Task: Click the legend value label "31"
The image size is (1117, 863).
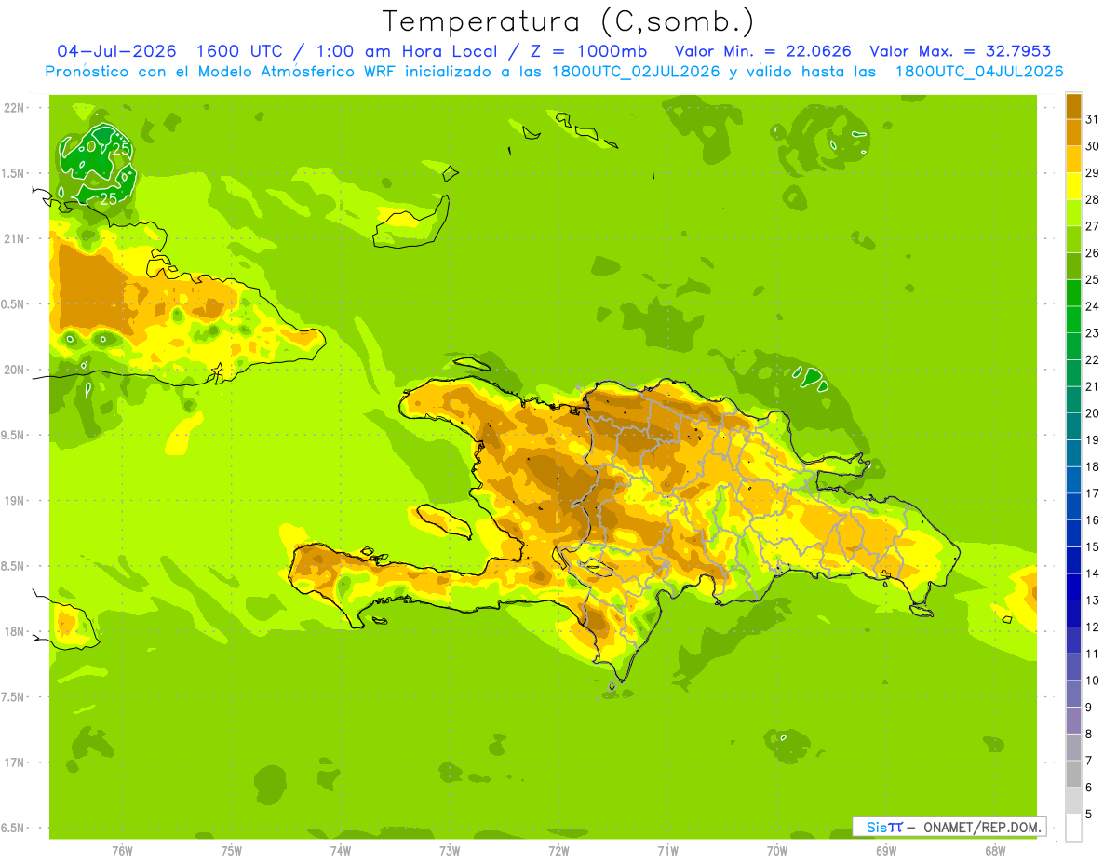Action: click(1092, 119)
